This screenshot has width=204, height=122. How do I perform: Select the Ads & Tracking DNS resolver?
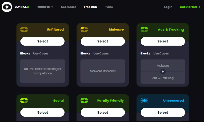coord(163,41)
